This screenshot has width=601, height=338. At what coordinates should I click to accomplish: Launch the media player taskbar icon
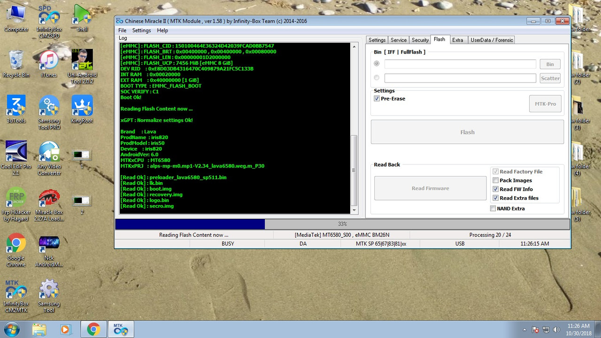coord(65,330)
